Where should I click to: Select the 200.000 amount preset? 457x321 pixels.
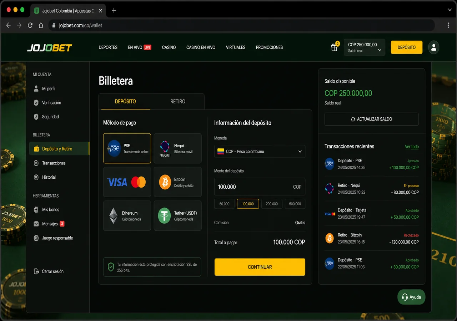272,204
